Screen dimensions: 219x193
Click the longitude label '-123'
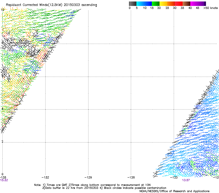174,177
